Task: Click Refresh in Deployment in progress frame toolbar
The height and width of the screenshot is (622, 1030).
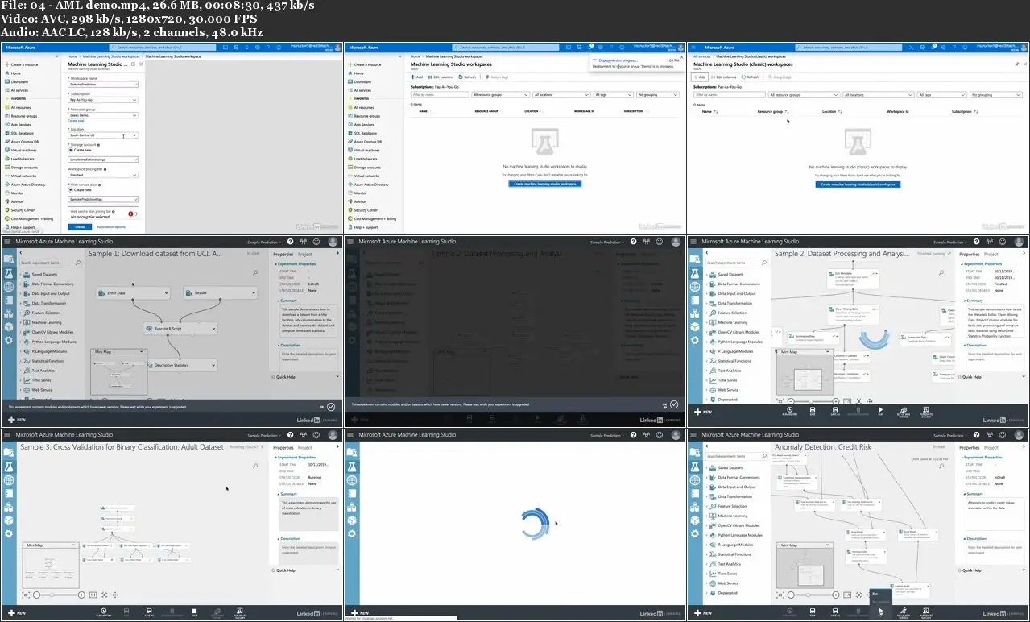Action: pos(468,77)
